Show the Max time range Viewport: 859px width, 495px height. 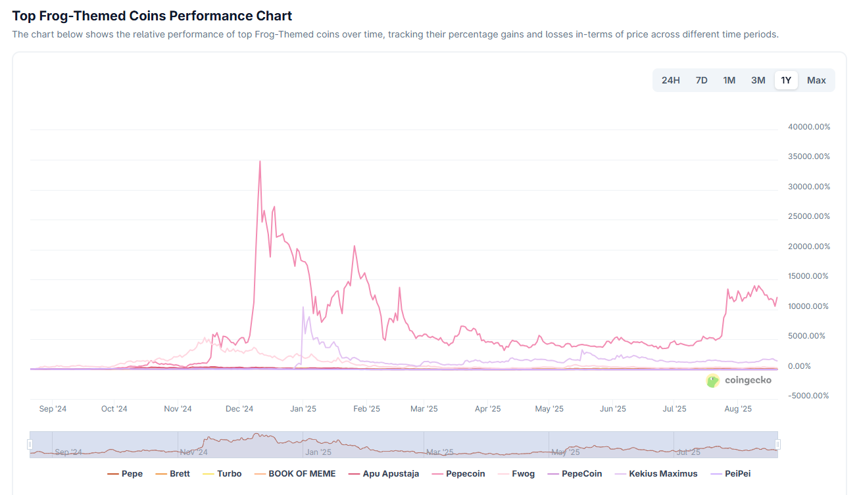click(x=816, y=80)
